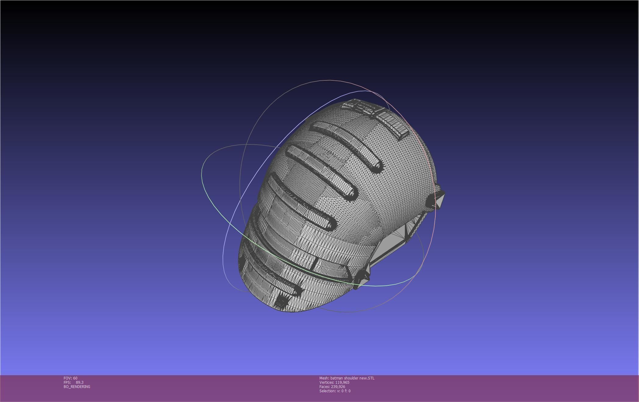Click the BO_RENDERING label
This screenshot has height=402, width=639.
tap(77, 386)
